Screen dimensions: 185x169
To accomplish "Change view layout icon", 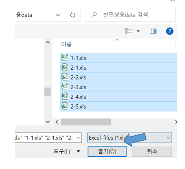I will pos(129,31).
